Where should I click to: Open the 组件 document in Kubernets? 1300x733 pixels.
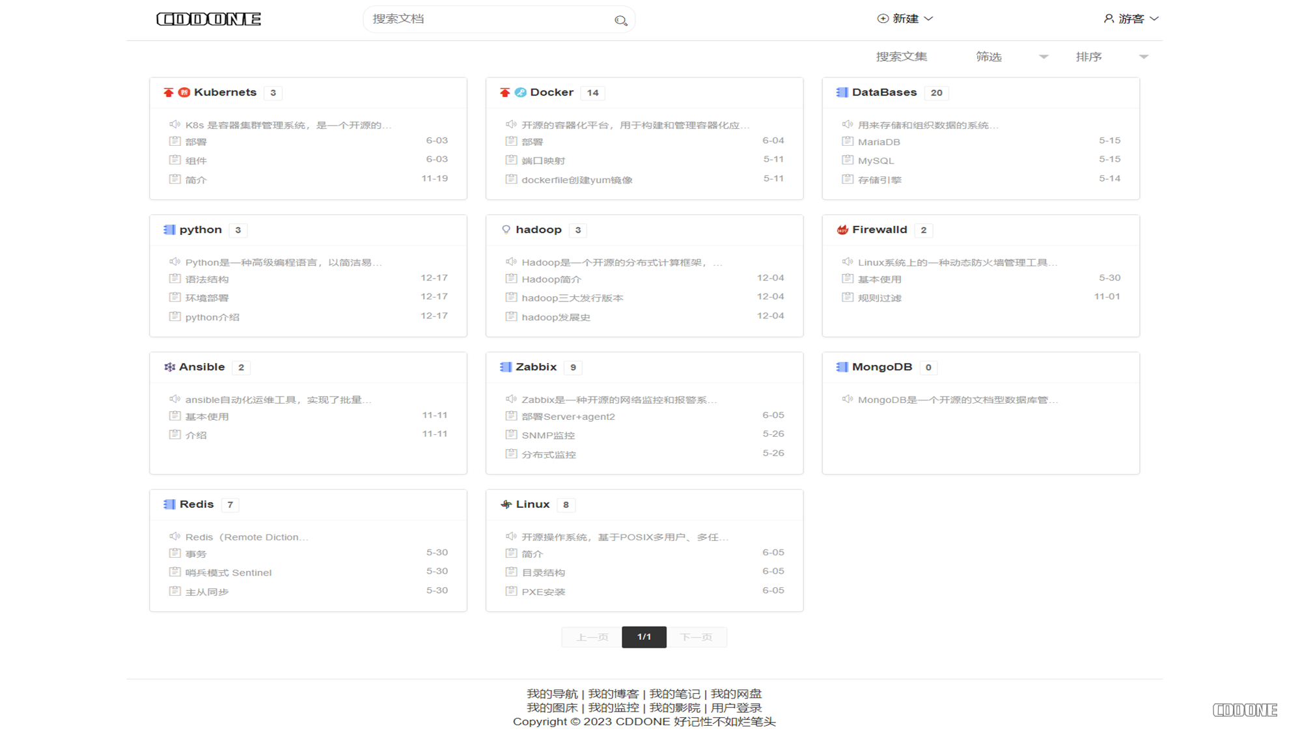(x=196, y=161)
